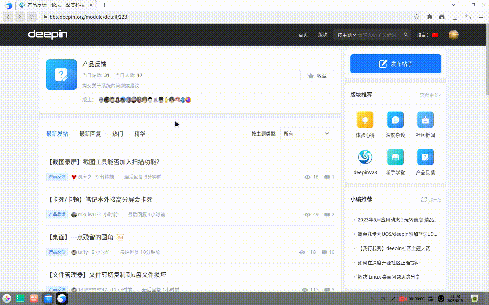Click the power icon in the system tray
Screen dimensions: 489x305
pos(441,299)
